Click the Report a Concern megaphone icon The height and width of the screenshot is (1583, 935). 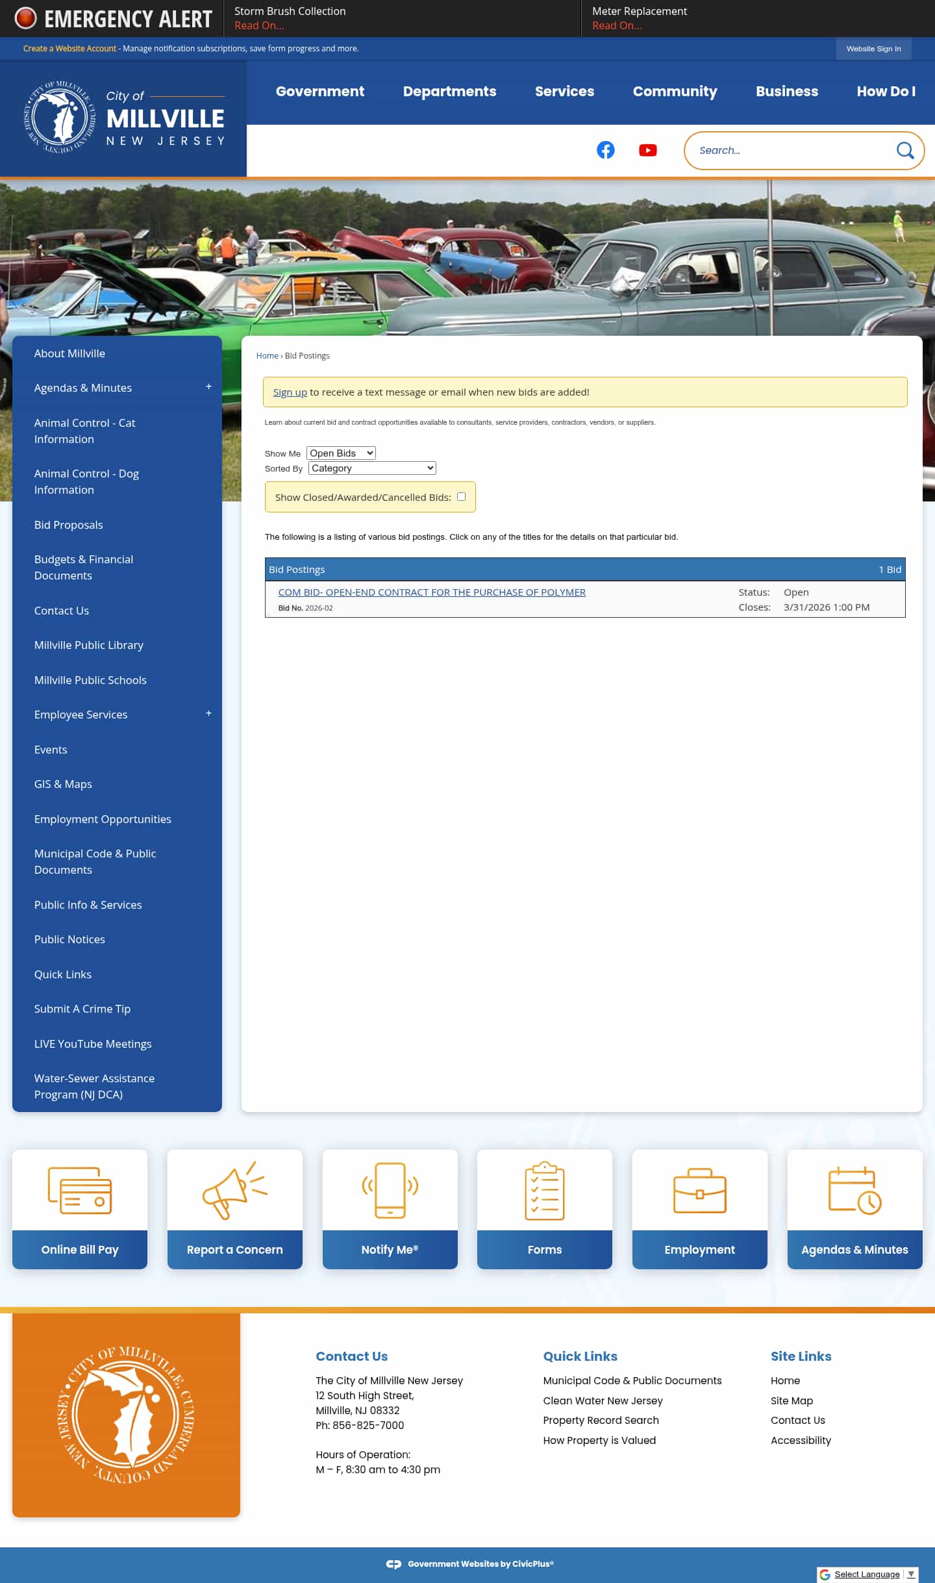[234, 1190]
